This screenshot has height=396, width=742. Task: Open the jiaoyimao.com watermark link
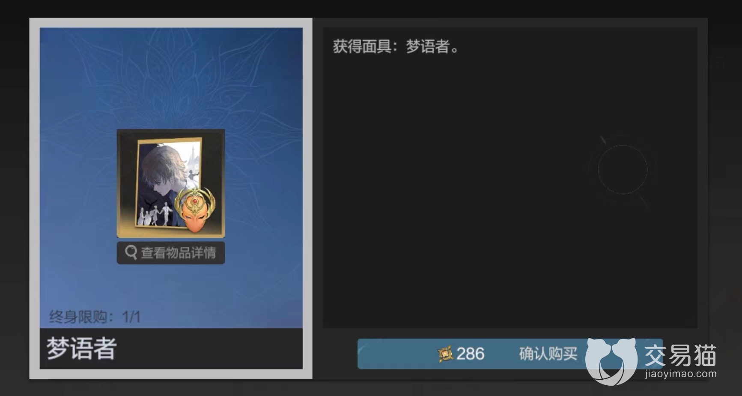[681, 374]
